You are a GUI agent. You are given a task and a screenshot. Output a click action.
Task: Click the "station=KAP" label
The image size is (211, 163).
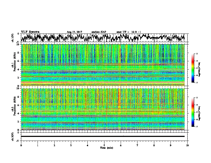(99, 32)
